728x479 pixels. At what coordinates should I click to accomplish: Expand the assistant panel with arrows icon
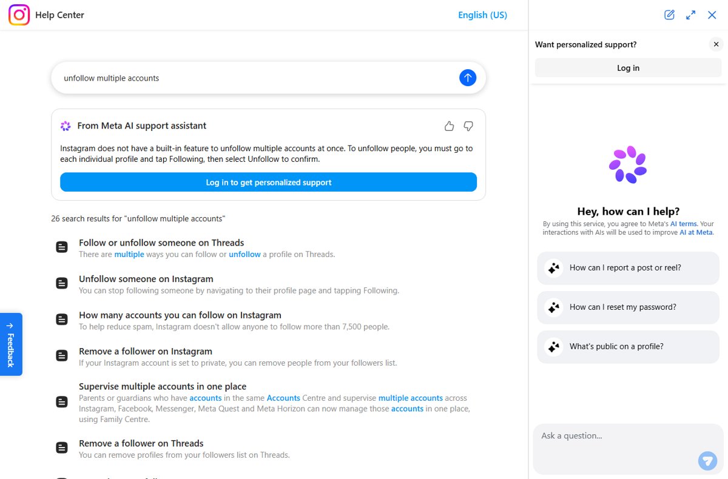point(690,15)
